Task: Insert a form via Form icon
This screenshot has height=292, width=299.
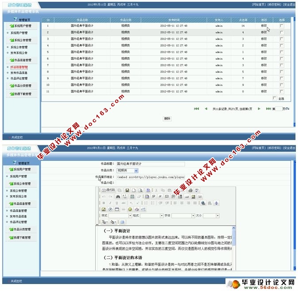Action: (147, 196)
